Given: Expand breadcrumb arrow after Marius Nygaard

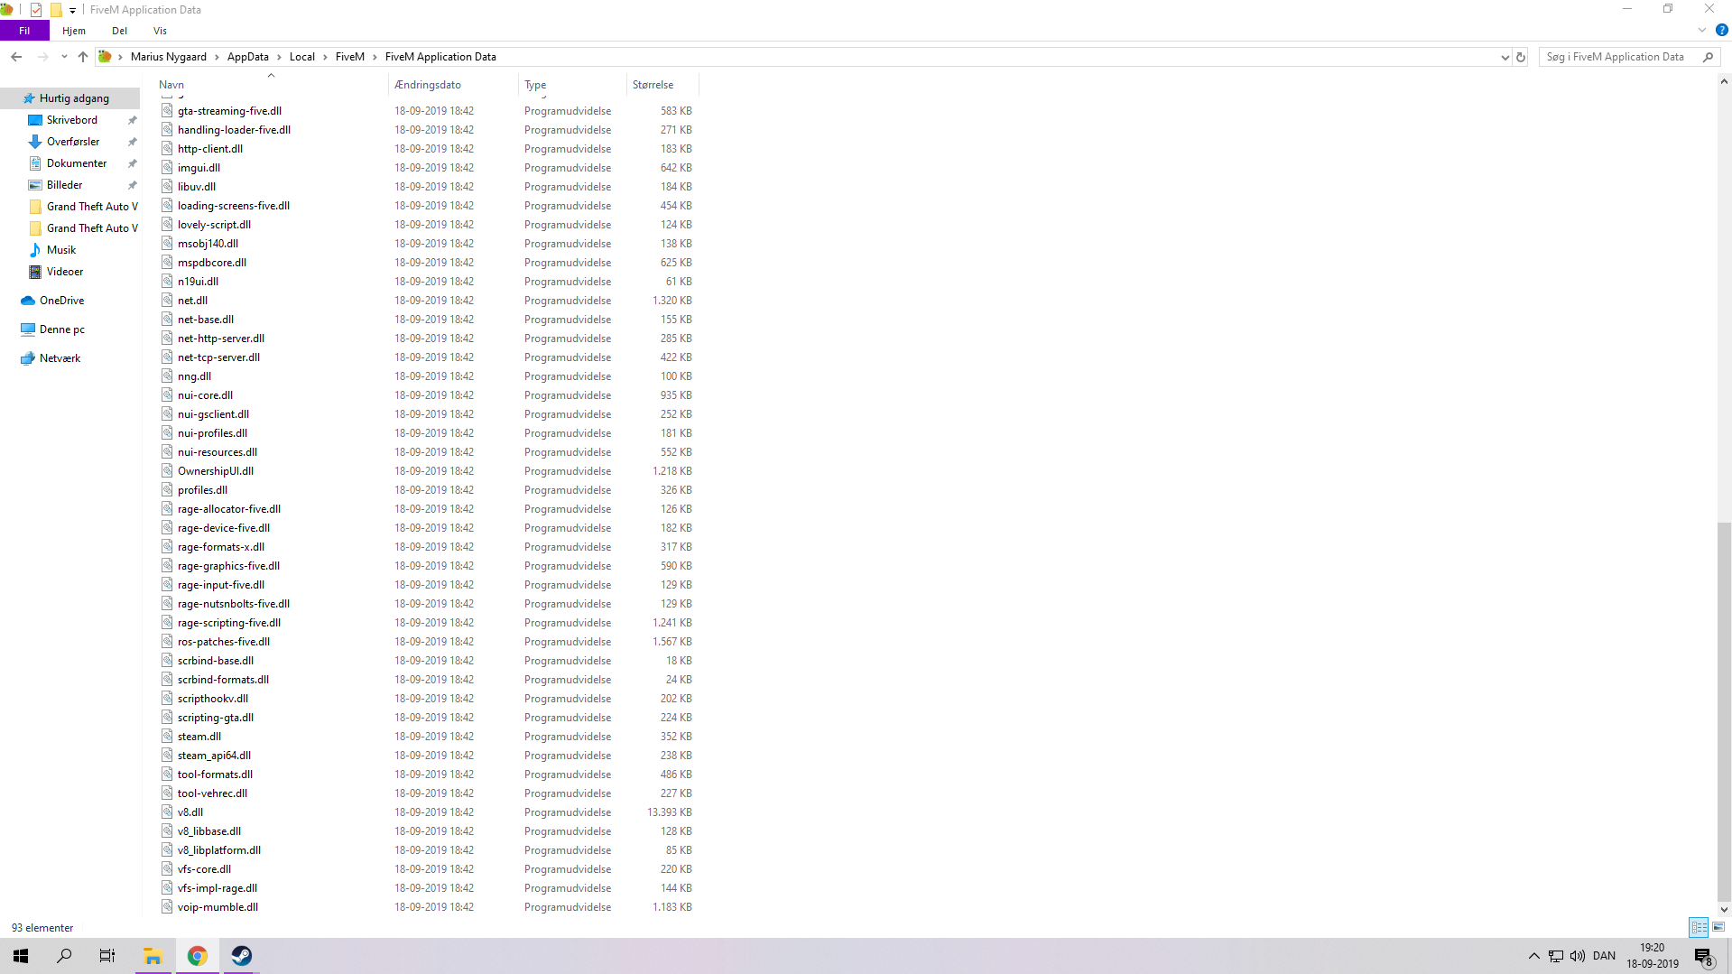Looking at the screenshot, I should (x=217, y=57).
